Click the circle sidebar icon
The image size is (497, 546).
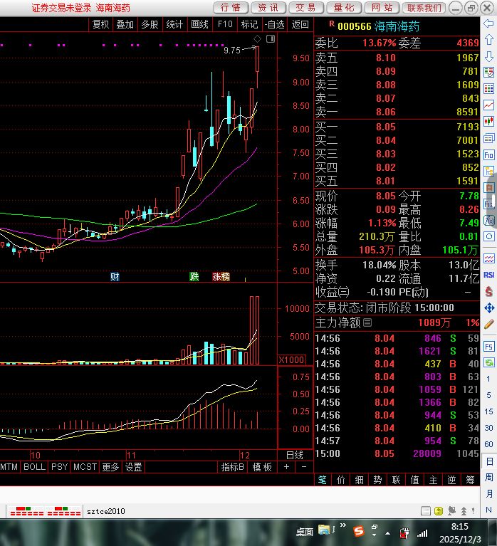pos(488,236)
